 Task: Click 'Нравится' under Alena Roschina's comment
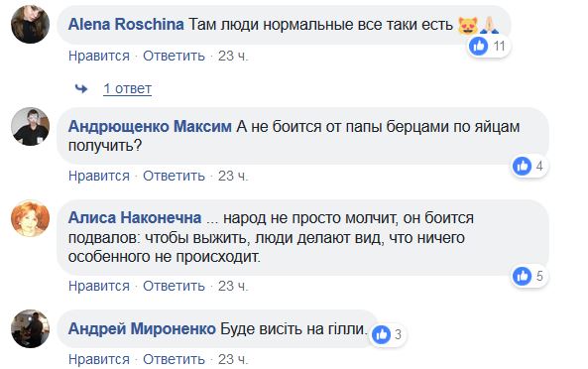pyautogui.click(x=99, y=57)
